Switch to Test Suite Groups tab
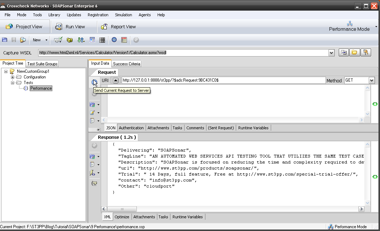 [42, 64]
